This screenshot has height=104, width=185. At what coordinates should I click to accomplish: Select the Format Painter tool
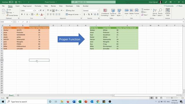pyautogui.click(x=12, y=15)
